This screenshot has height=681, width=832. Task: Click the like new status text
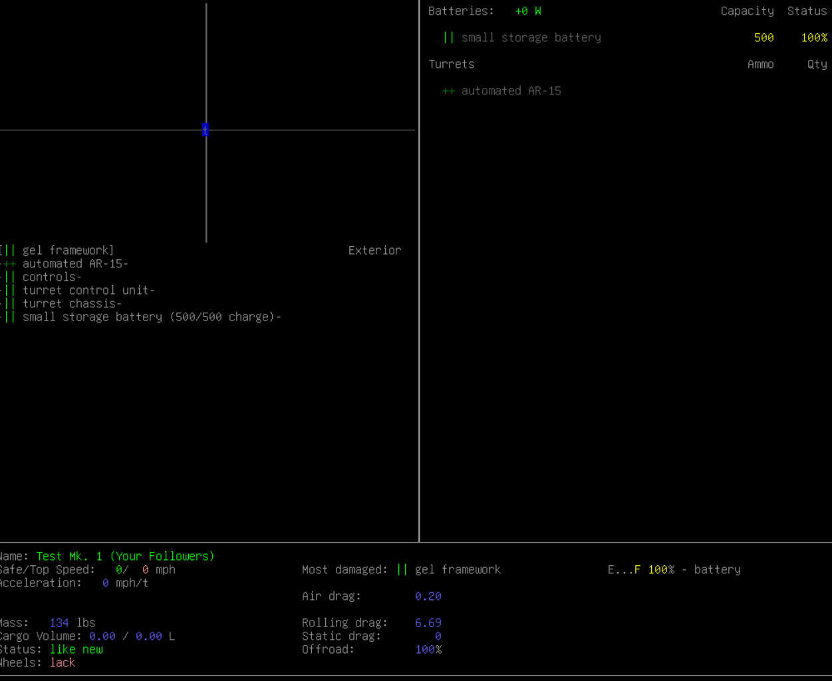tap(76, 650)
